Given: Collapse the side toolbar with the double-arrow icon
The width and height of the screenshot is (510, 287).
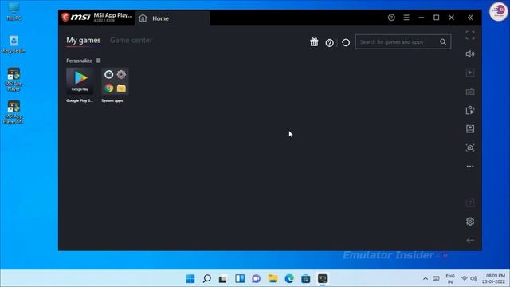Looking at the screenshot, I should pyautogui.click(x=470, y=18).
